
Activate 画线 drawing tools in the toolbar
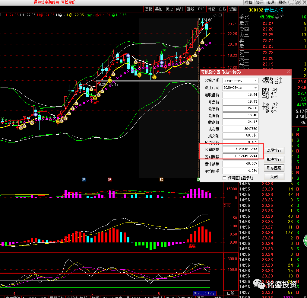[x=191, y=9]
